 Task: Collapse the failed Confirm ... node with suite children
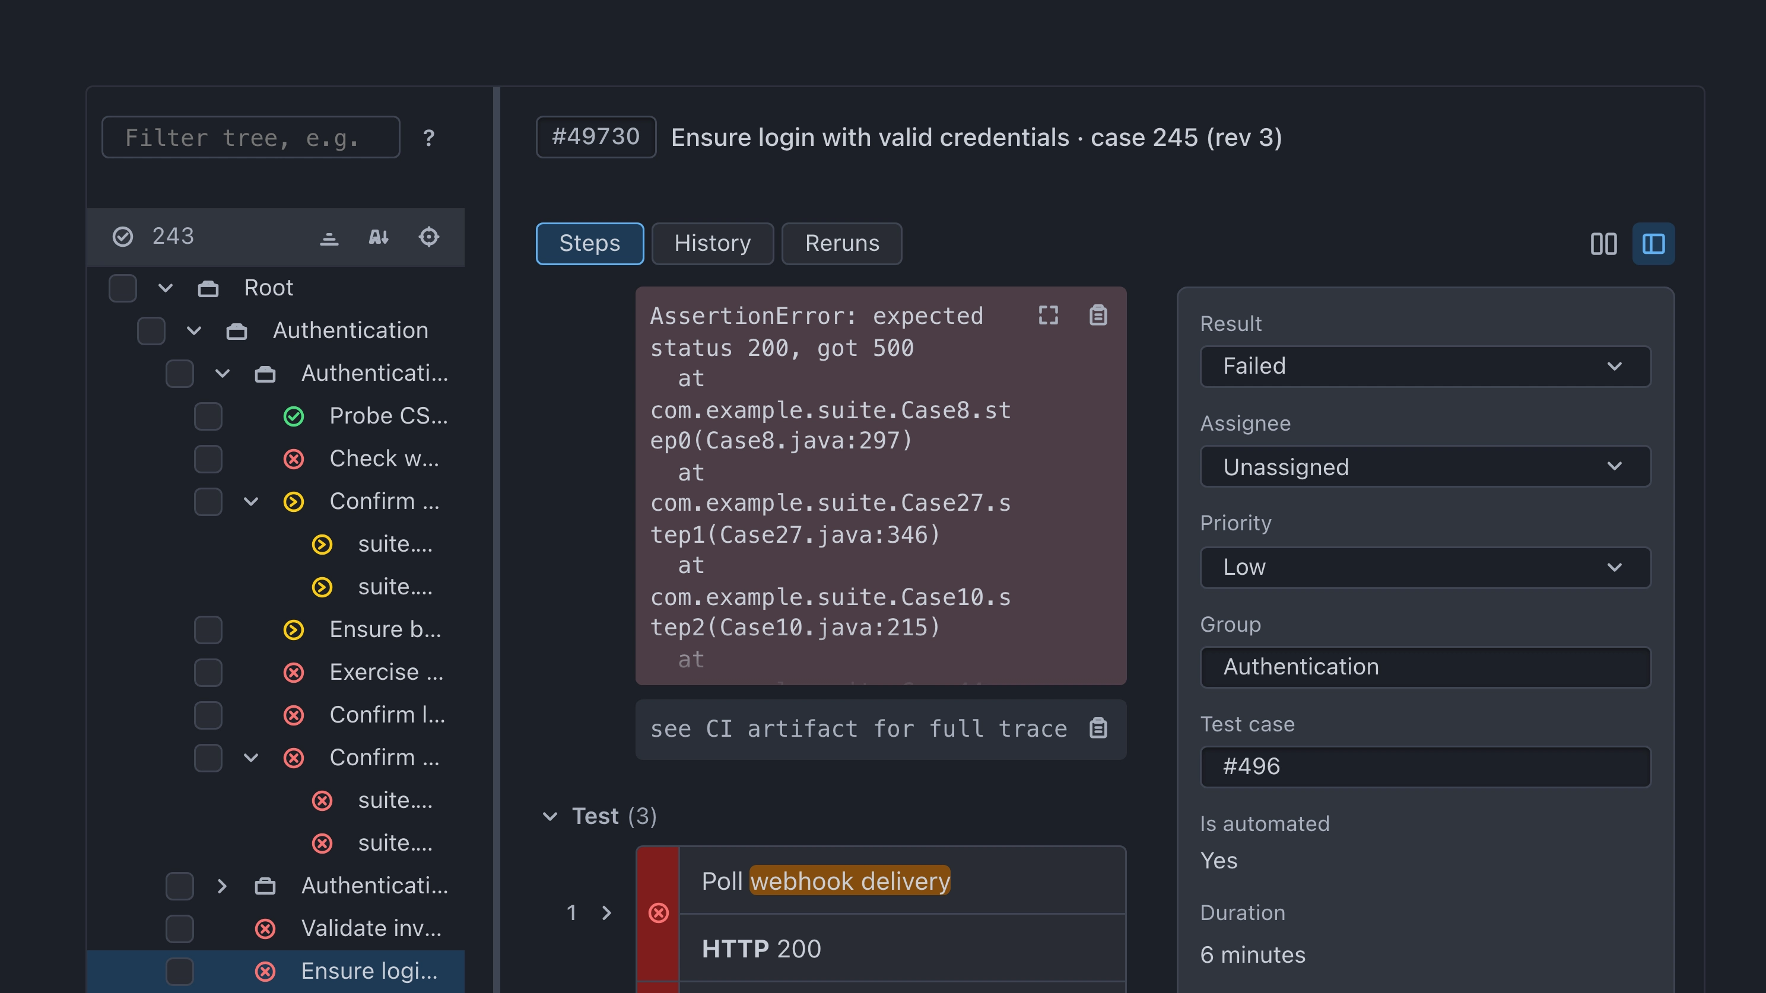(251, 758)
